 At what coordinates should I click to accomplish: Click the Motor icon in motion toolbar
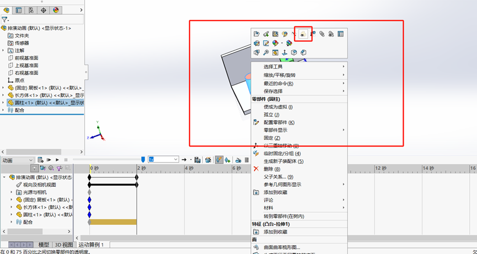point(238,160)
